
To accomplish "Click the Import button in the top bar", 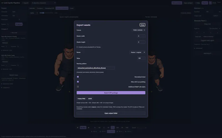I will click(25, 3).
